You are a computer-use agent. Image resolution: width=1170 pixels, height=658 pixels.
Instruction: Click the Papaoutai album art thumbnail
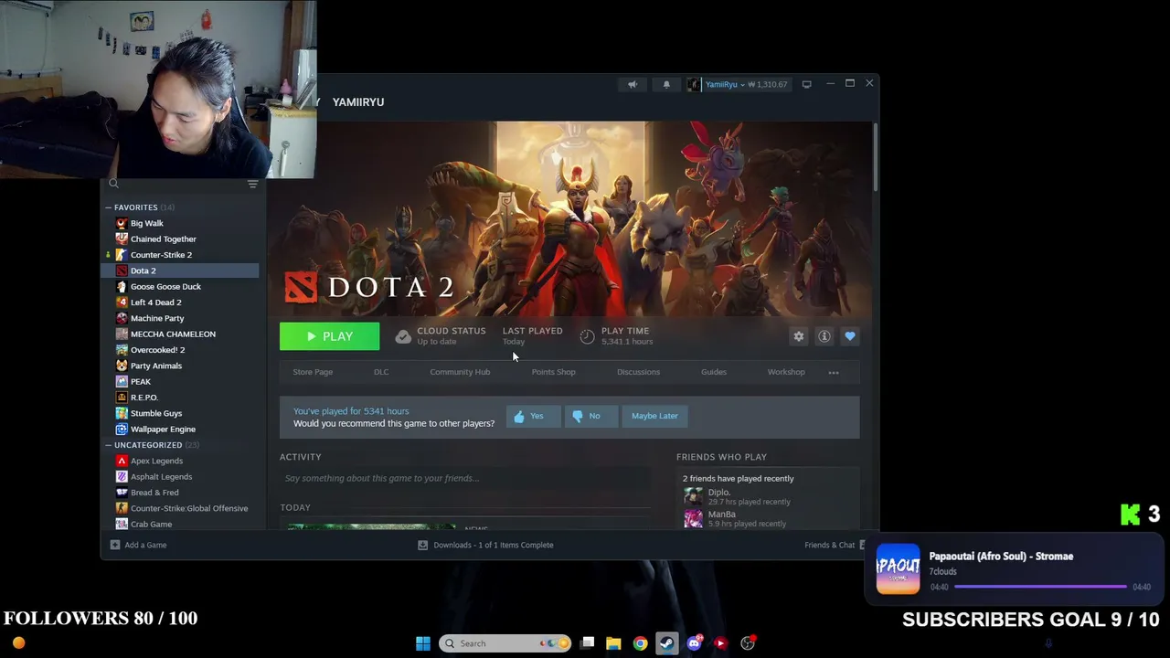898,569
